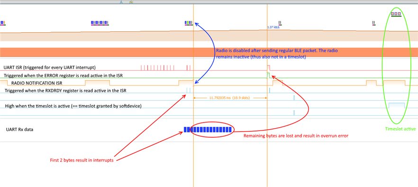The height and width of the screenshot is (187, 418).
Task: Select the yellow flag marker on the ruler
Action: pyautogui.click(x=131, y=2)
